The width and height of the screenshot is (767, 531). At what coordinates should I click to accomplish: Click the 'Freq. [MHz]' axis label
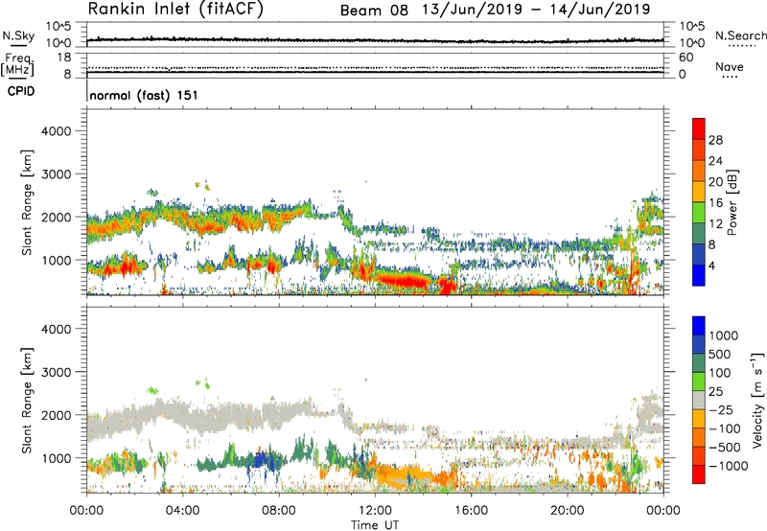(17, 64)
